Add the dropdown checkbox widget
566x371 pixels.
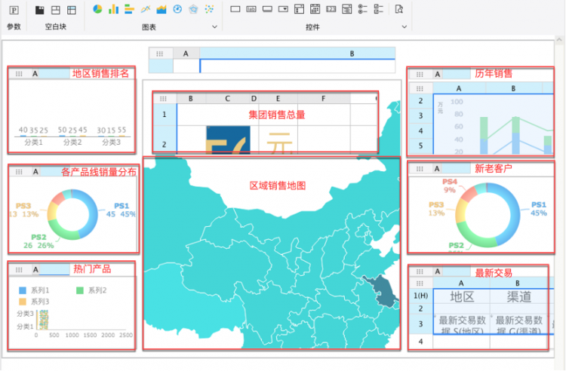tap(300, 9)
